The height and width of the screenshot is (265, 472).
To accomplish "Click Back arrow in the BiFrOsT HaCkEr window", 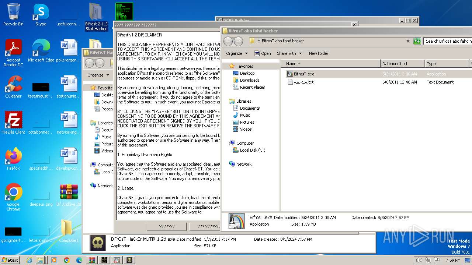I will coord(90,63).
